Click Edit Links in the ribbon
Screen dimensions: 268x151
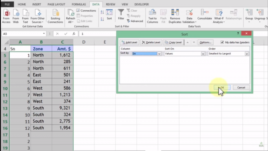click(x=85, y=21)
